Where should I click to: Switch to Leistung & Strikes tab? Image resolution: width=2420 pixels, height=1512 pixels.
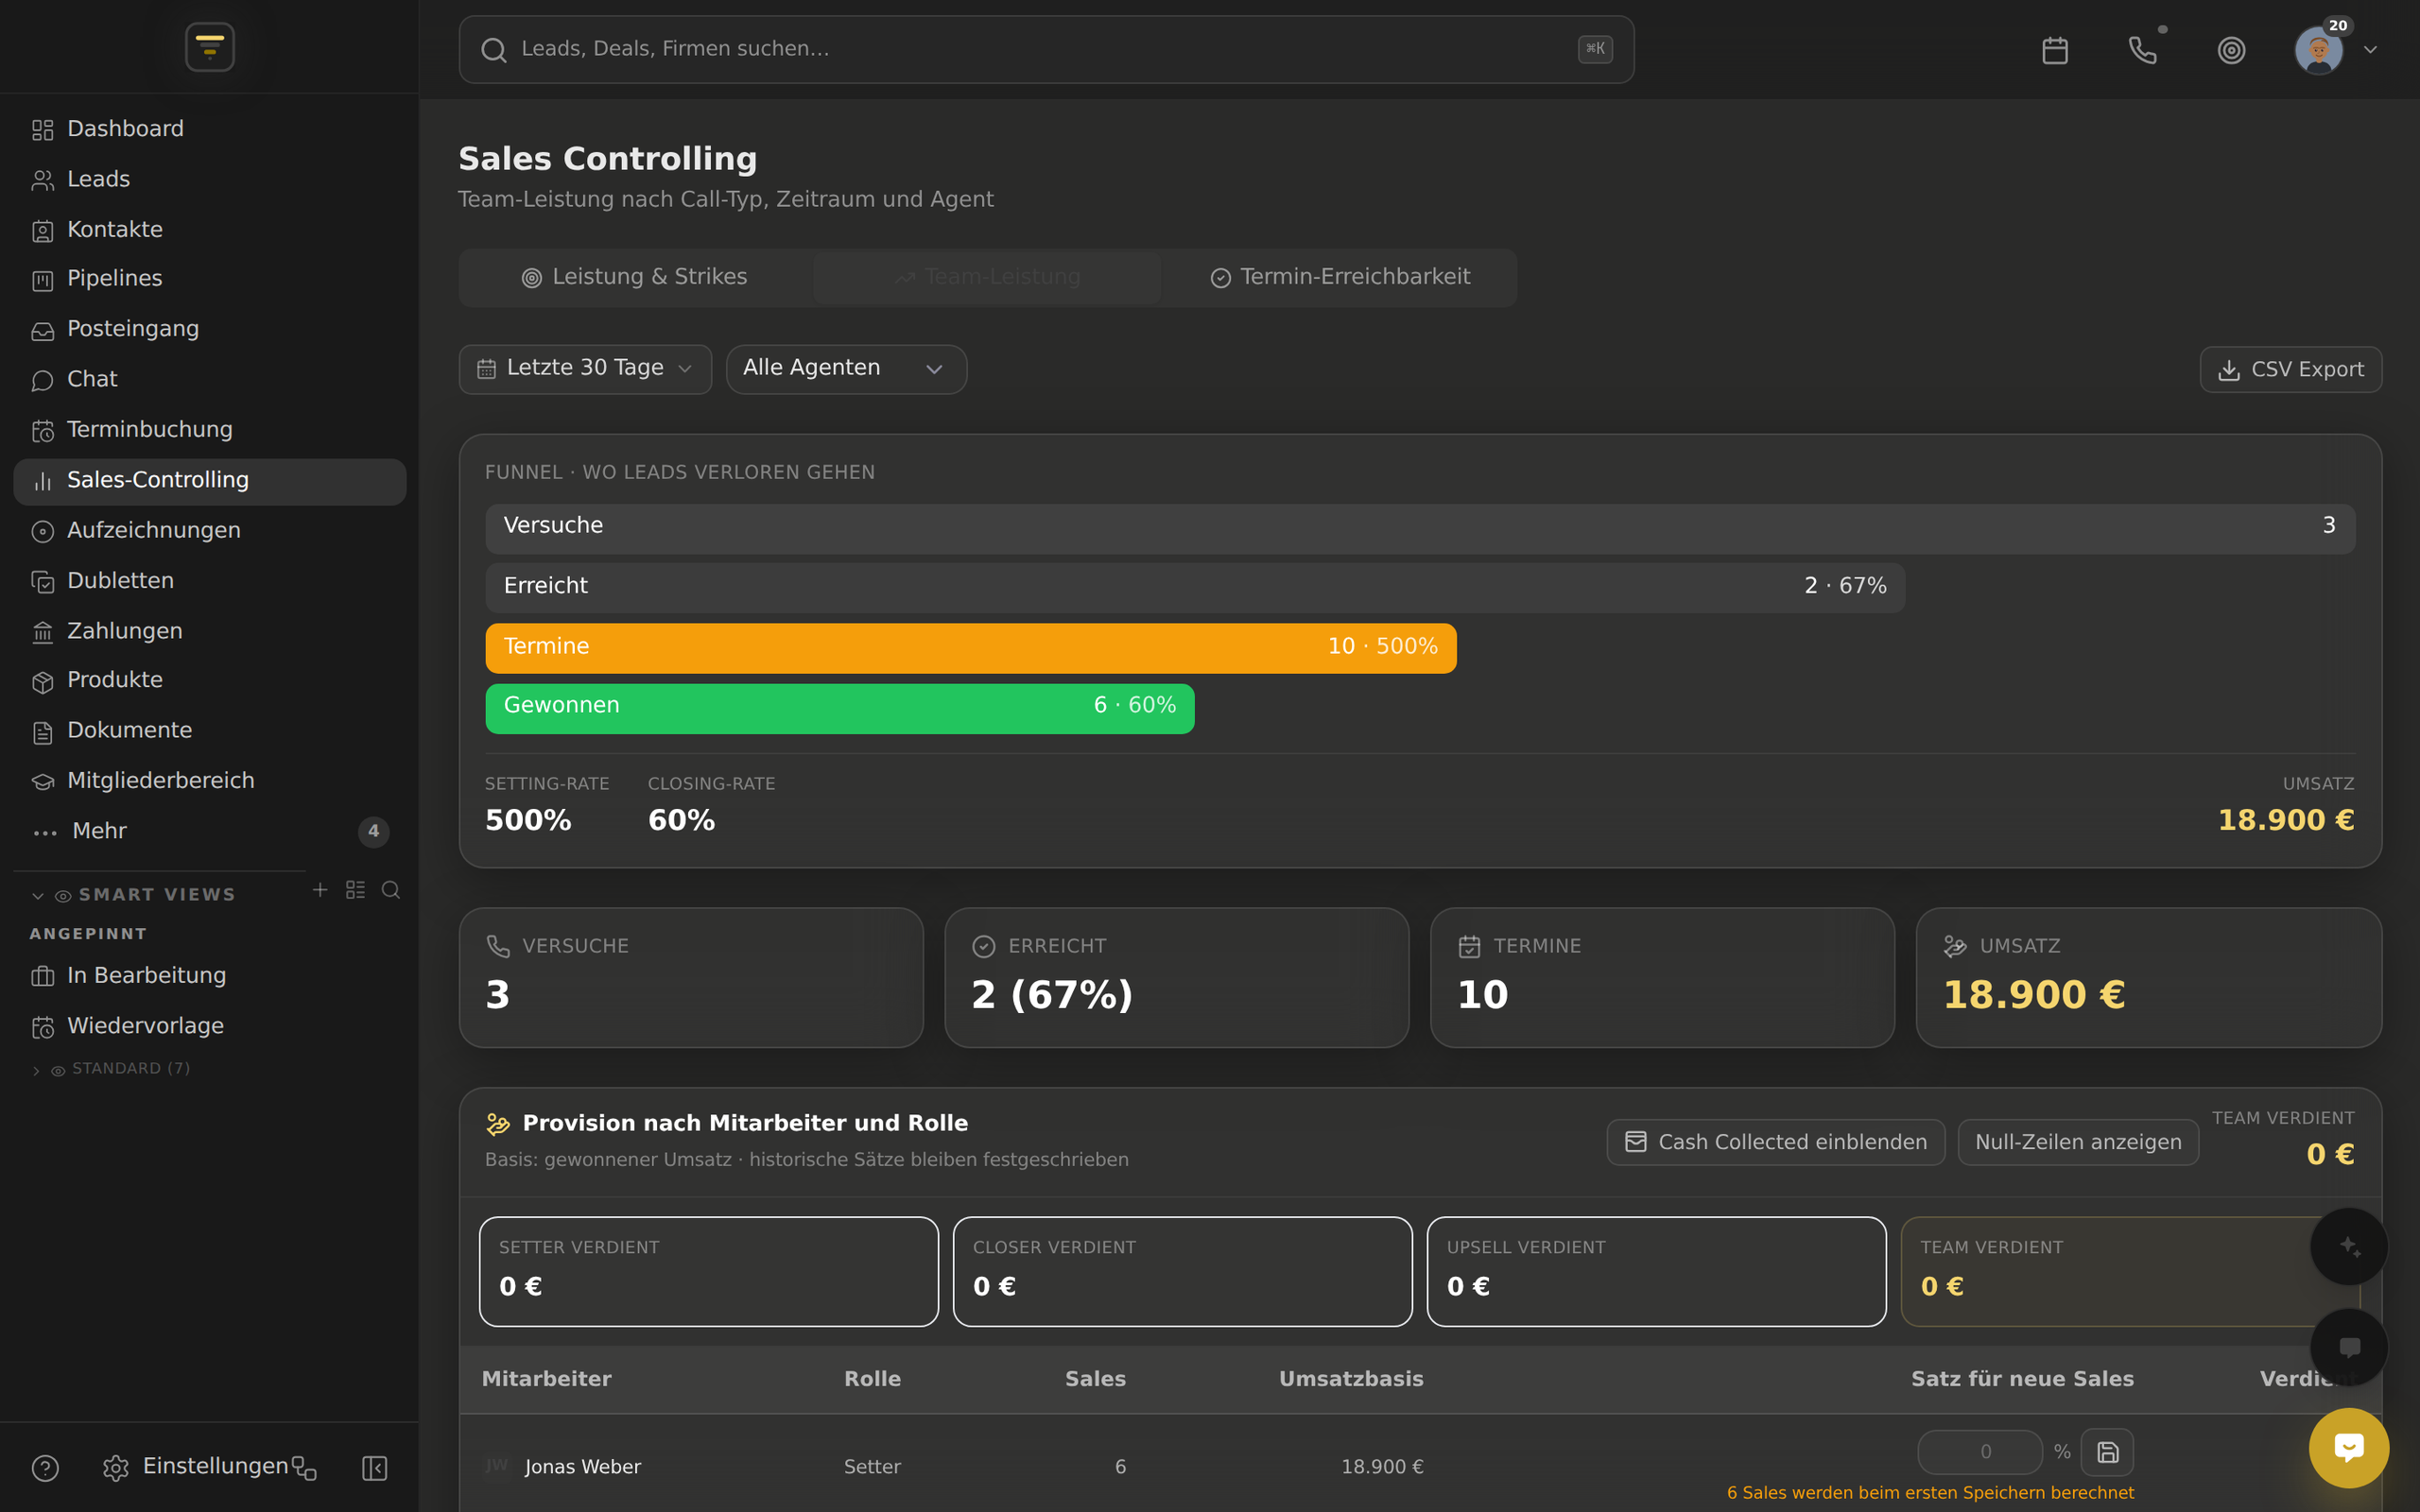coord(635,277)
